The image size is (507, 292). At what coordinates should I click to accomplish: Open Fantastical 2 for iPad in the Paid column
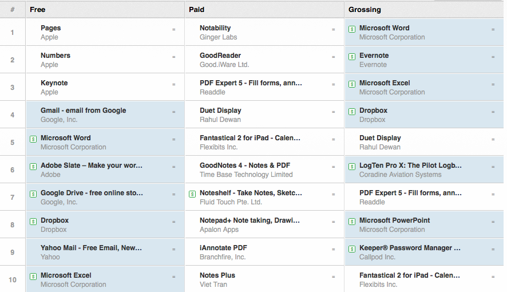250,138
